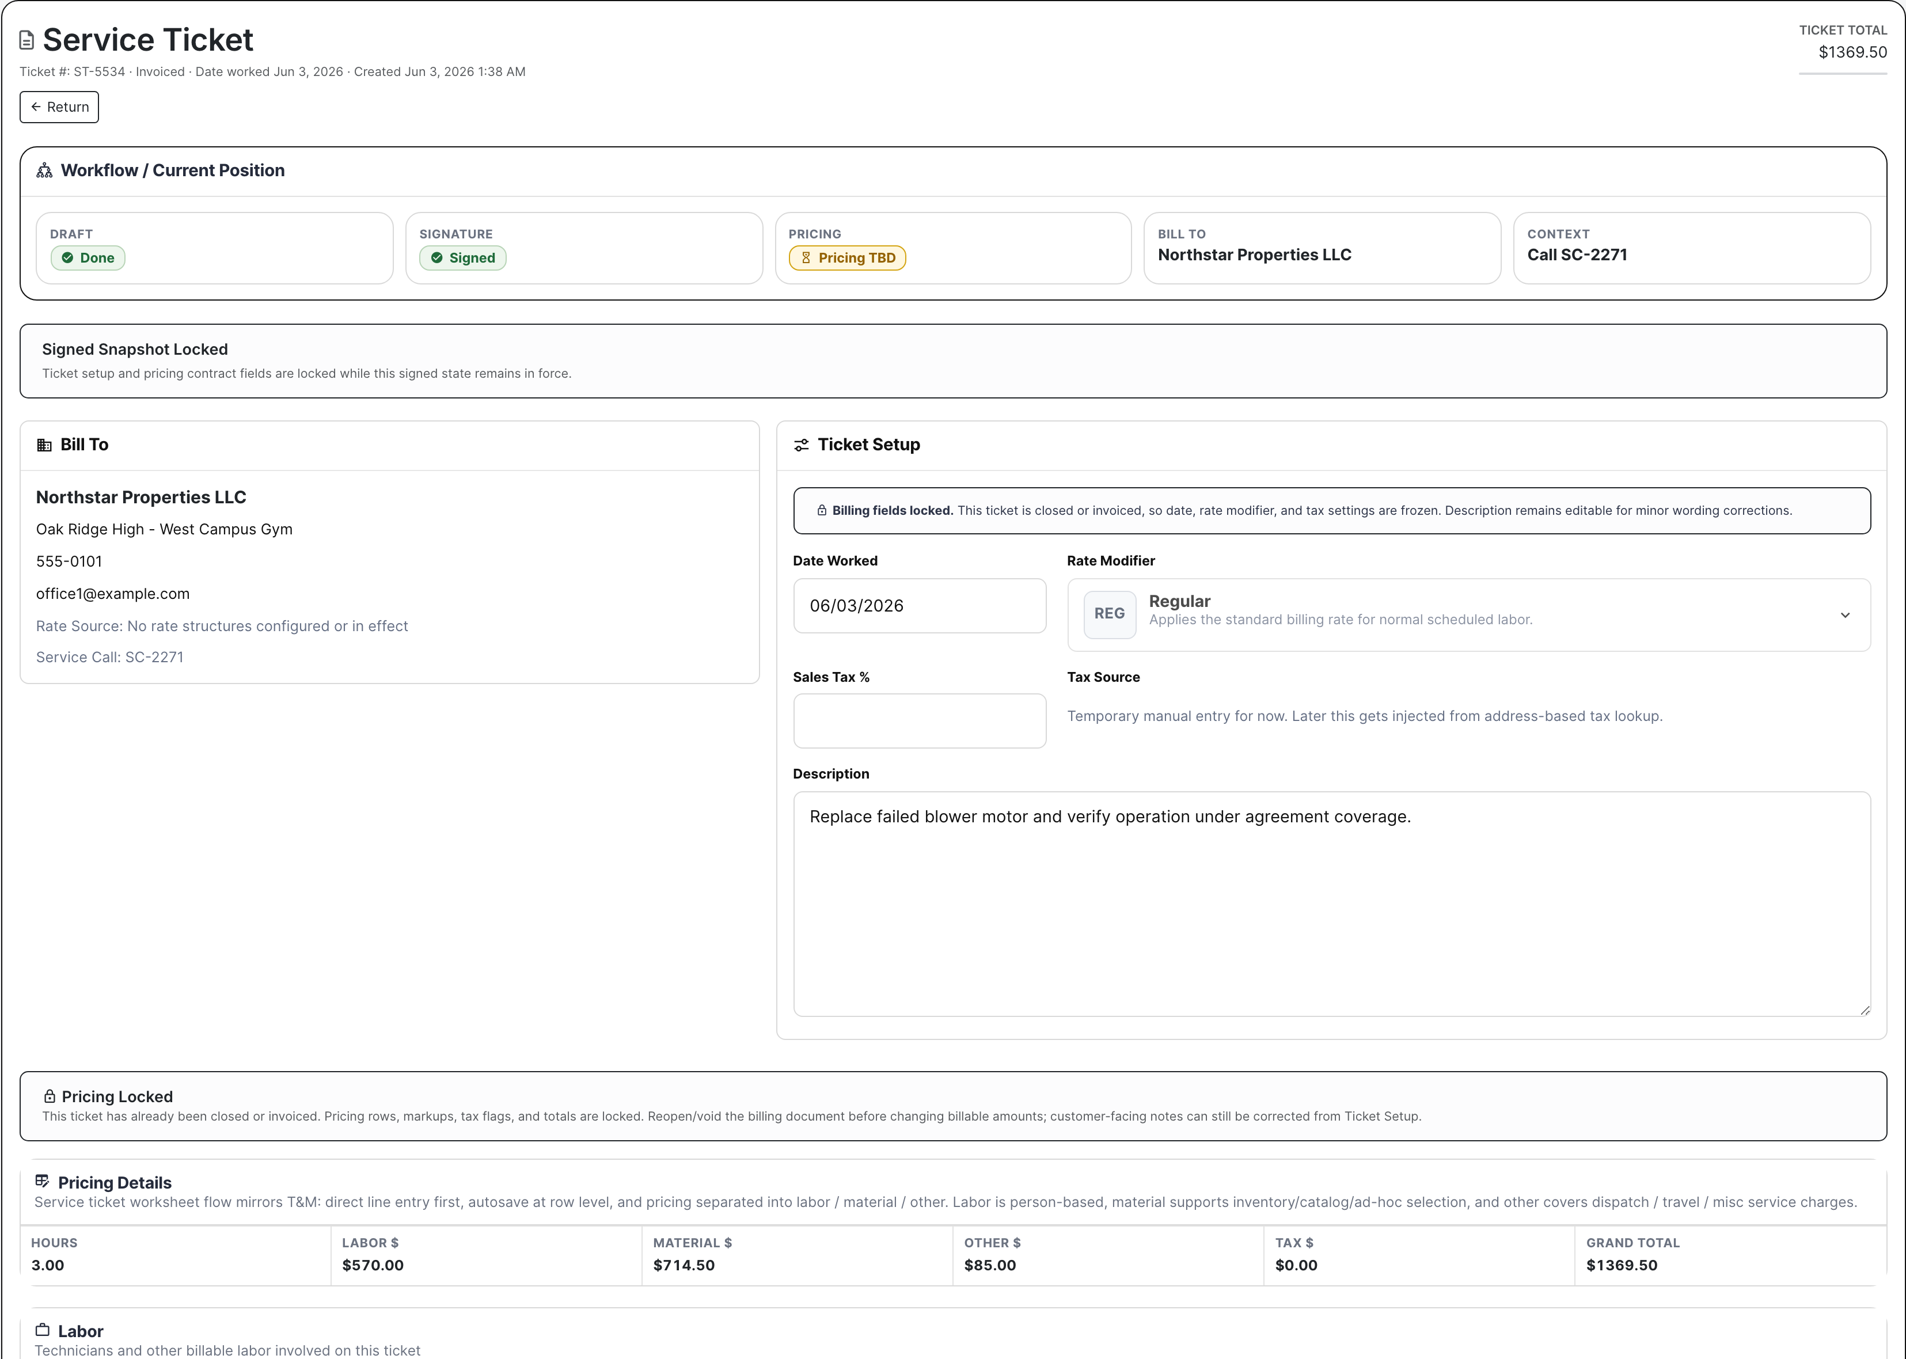Click the Return button
This screenshot has height=1359, width=1906.
click(x=59, y=107)
